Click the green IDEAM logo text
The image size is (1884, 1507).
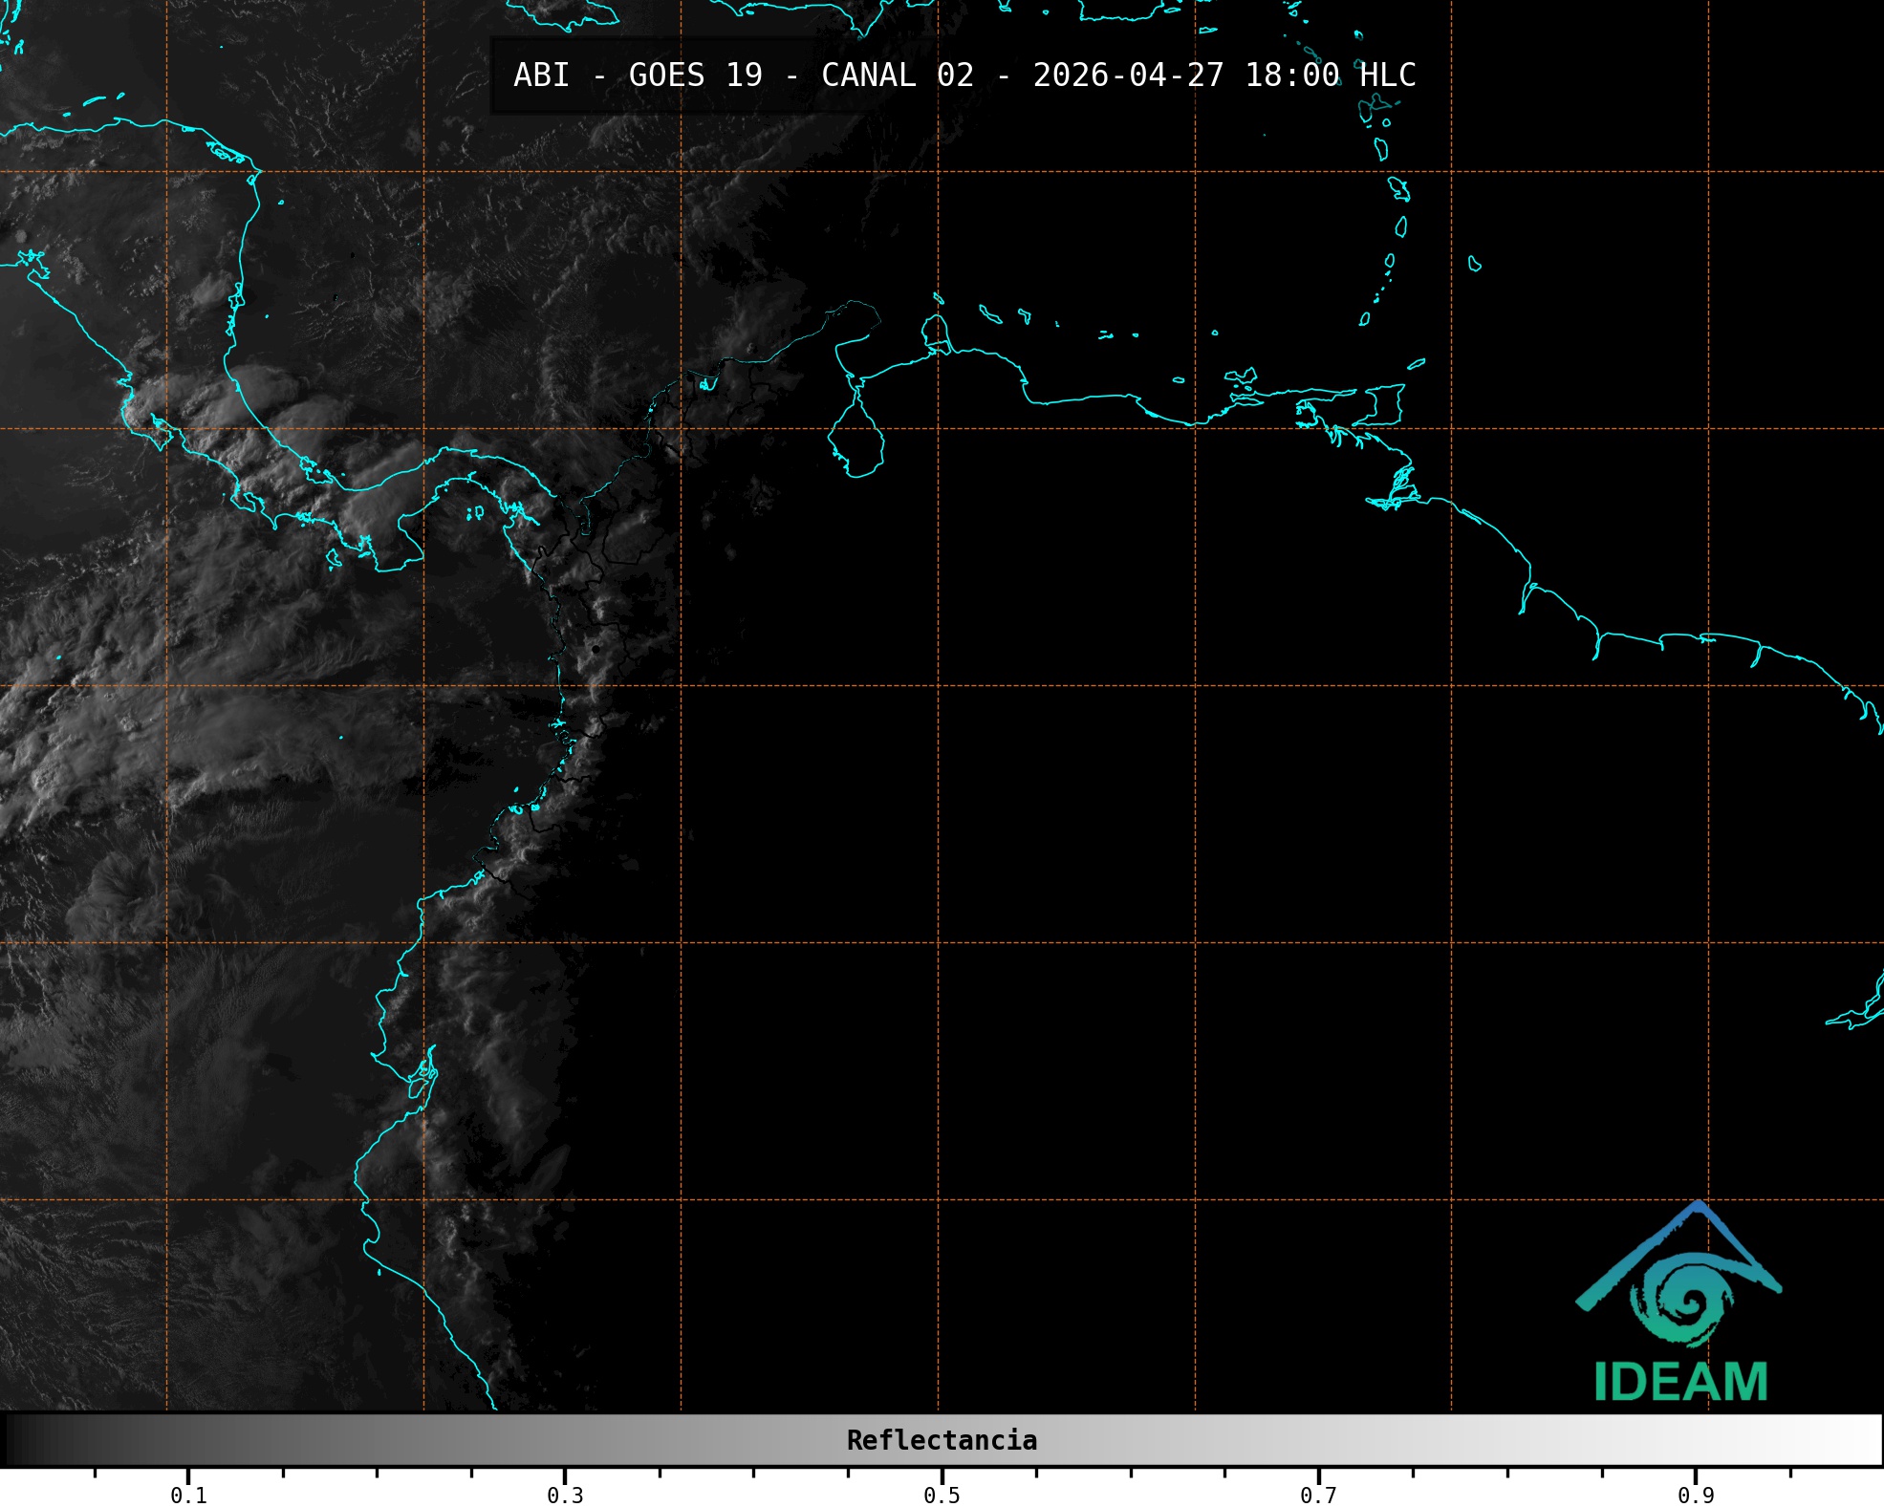pos(1680,1382)
